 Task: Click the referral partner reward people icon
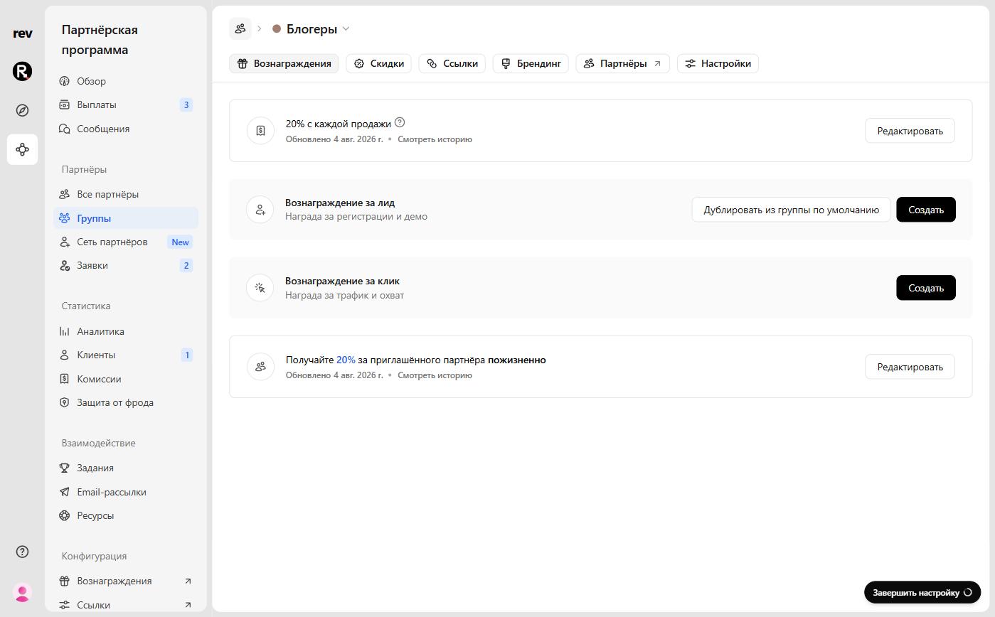click(260, 367)
